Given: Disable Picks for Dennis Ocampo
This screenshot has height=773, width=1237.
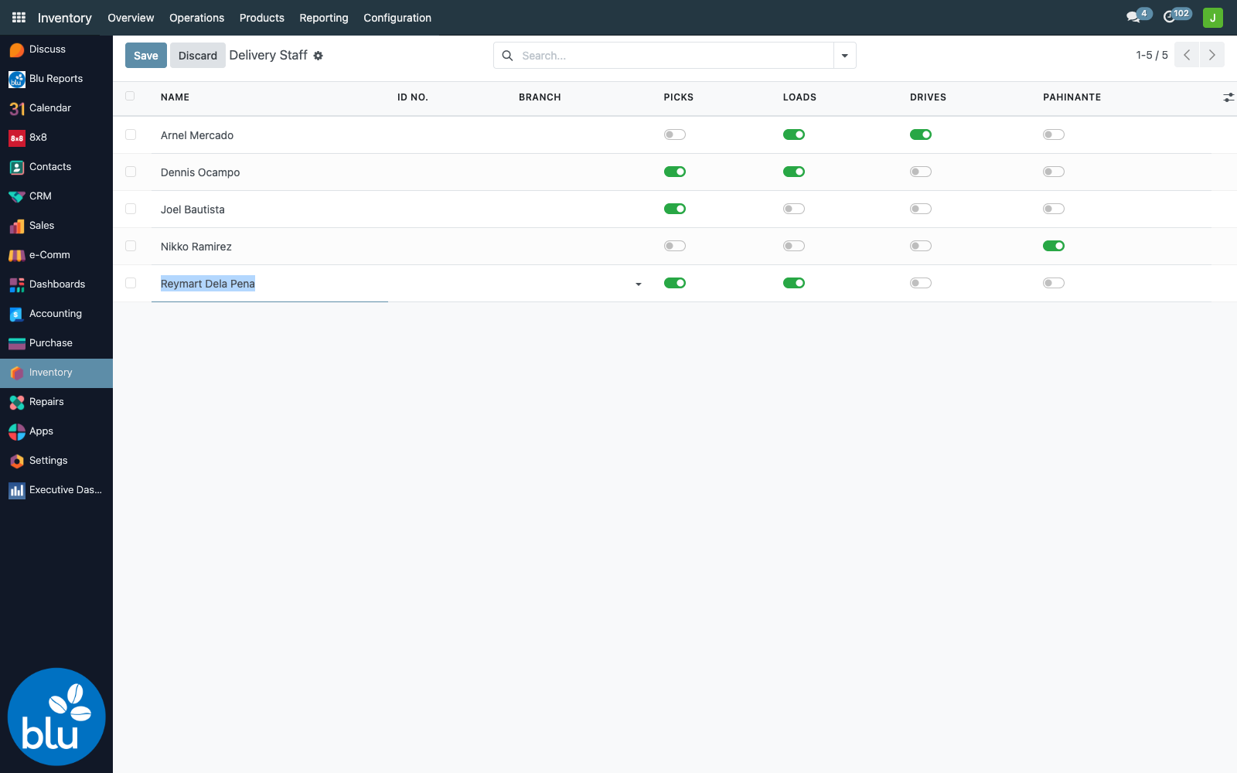Looking at the screenshot, I should (675, 172).
